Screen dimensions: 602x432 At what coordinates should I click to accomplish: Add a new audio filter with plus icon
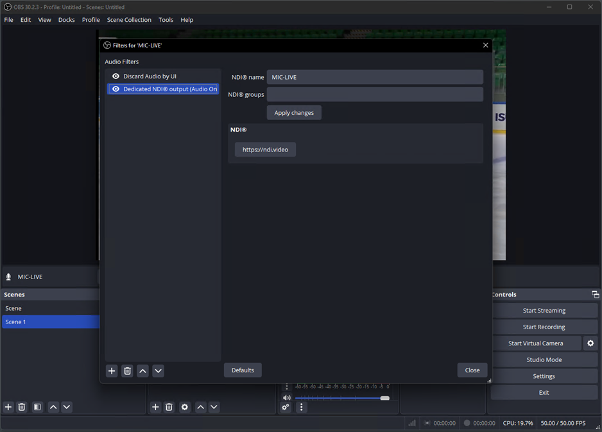(112, 371)
